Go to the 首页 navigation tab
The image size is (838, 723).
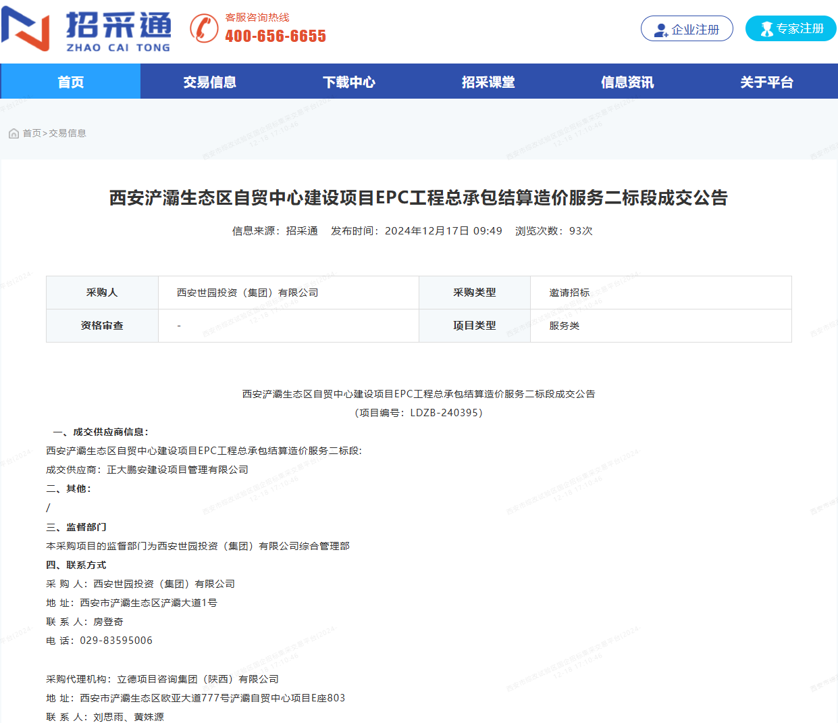click(x=70, y=82)
